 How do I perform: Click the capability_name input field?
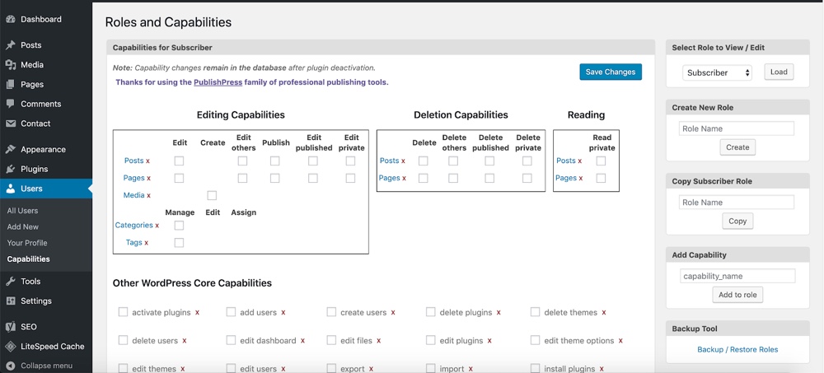click(x=737, y=276)
